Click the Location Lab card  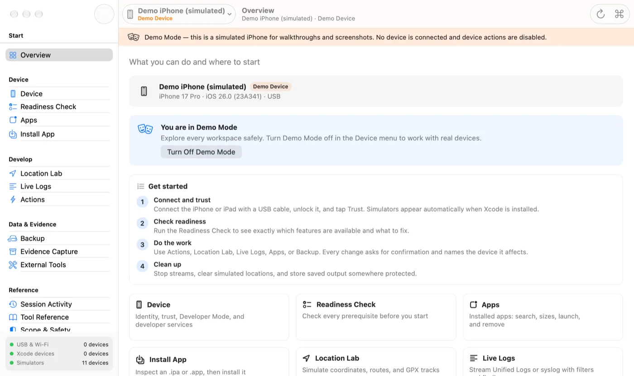click(376, 362)
